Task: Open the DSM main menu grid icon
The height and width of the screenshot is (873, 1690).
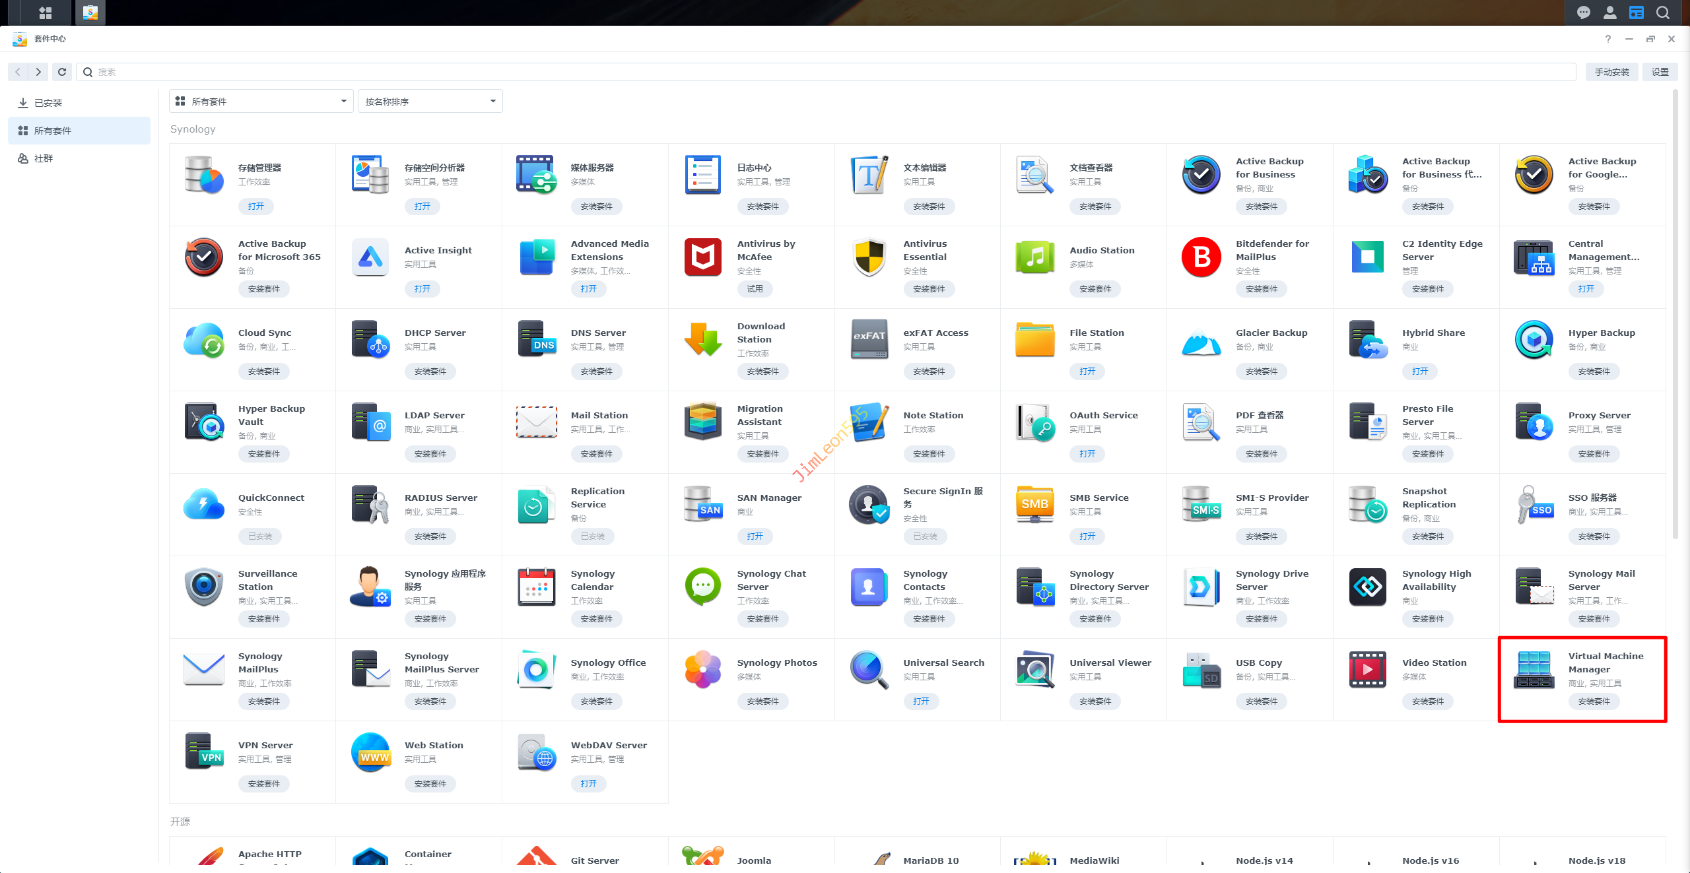Action: 45,13
